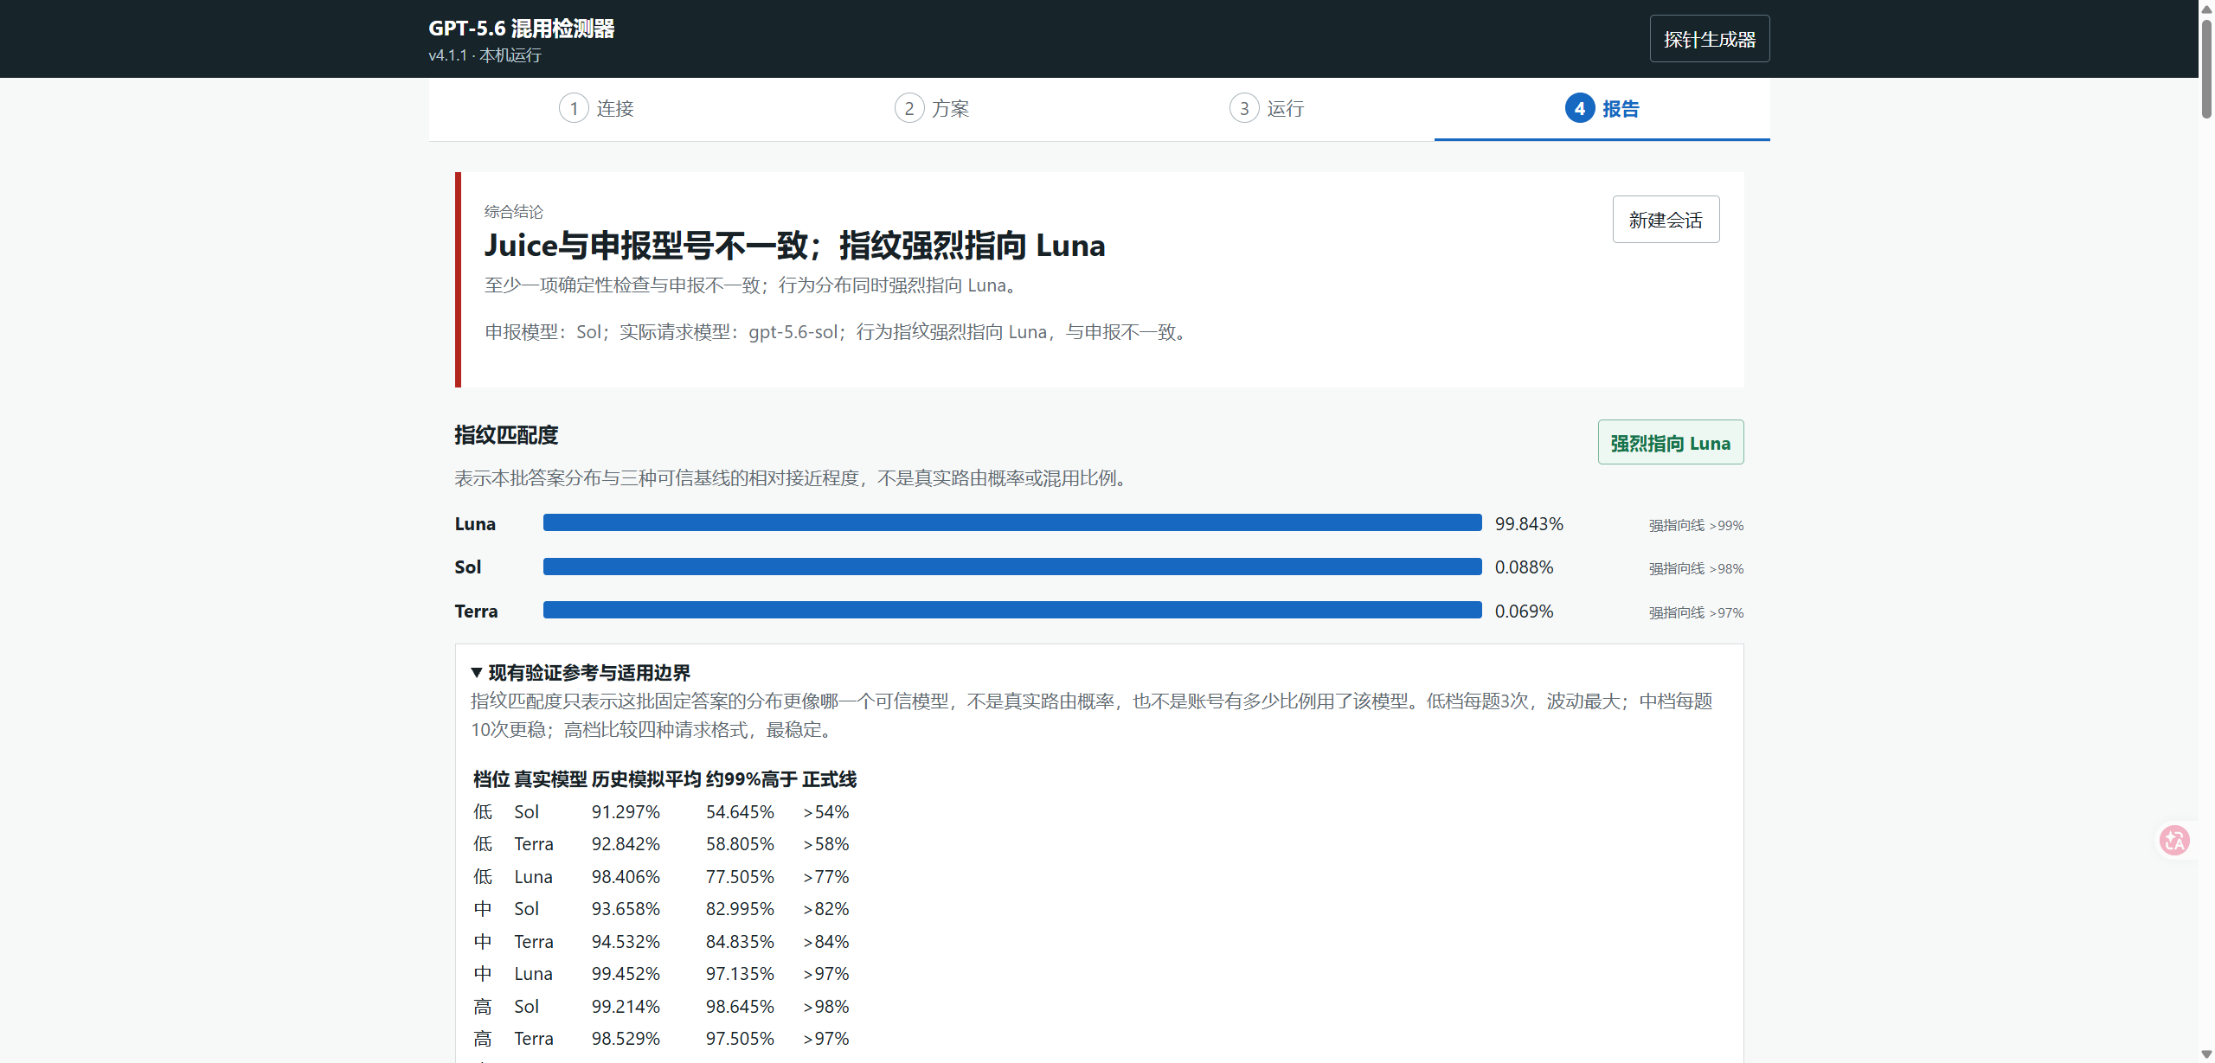Click the 指纹匹配度 section heading

tap(507, 435)
